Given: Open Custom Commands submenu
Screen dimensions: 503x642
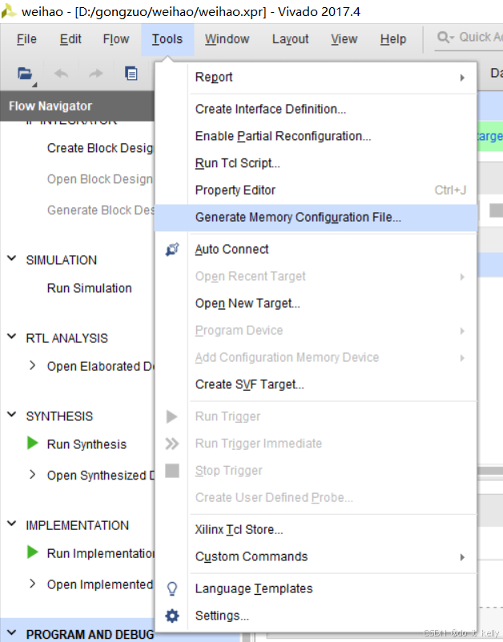Looking at the screenshot, I should click(x=316, y=557).
